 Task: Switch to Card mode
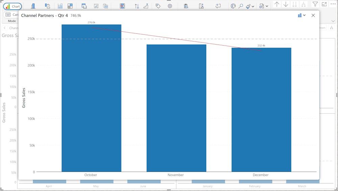11,15
